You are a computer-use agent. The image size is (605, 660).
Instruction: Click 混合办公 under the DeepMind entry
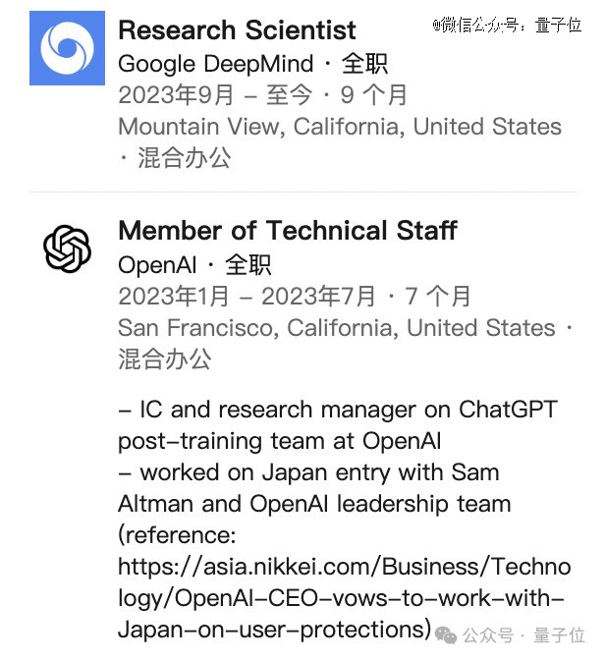[184, 158]
